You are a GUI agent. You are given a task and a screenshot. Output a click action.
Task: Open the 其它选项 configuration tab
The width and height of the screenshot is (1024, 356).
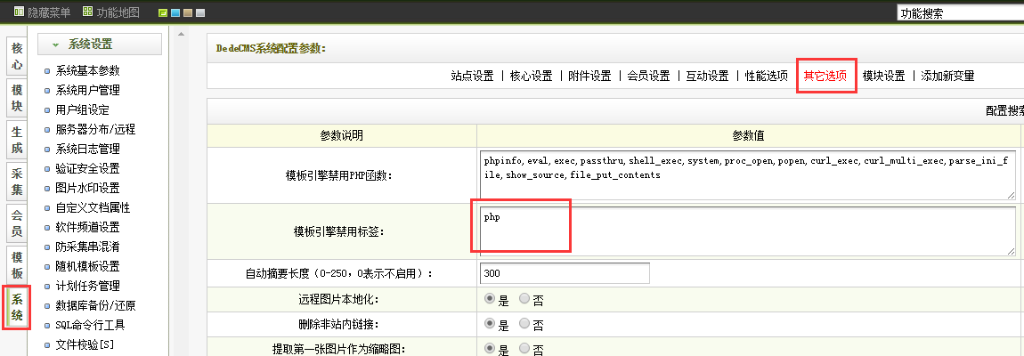[x=825, y=76]
